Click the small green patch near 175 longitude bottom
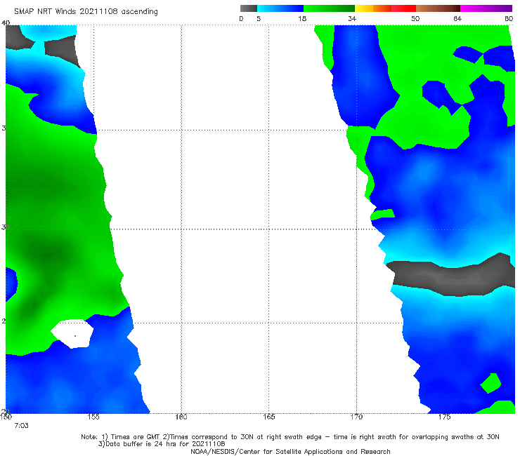This screenshot has height=456, width=520. pos(490,383)
